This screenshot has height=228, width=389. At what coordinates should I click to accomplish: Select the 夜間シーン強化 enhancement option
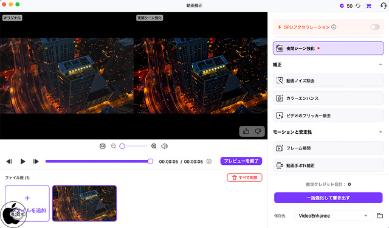pyautogui.click(x=328, y=49)
